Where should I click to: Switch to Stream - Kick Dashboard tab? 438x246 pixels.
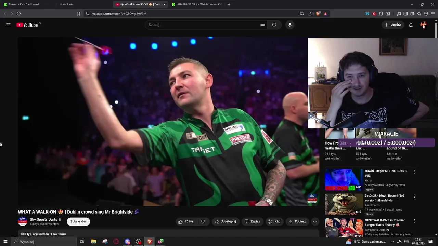[x=24, y=4]
